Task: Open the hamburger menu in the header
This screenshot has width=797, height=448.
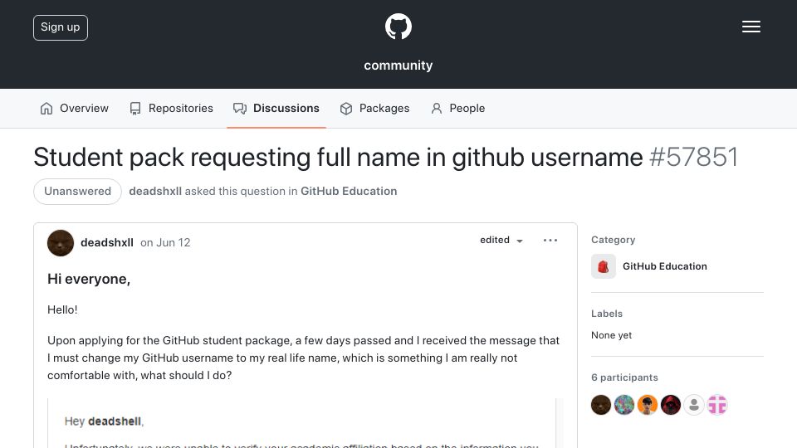Action: click(751, 27)
